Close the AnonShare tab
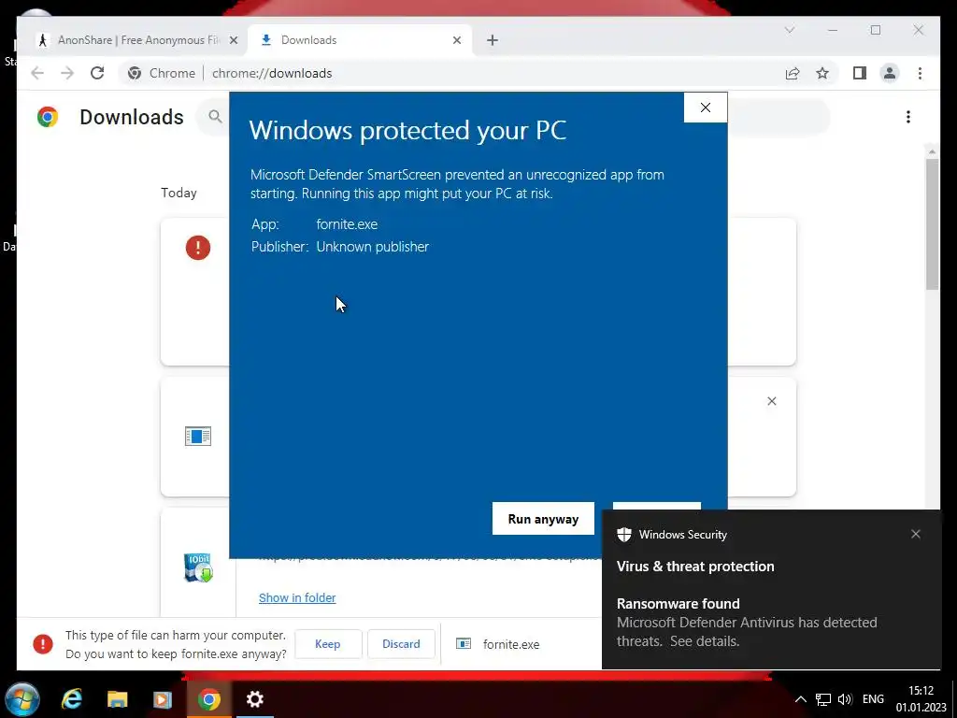957x718 pixels. (233, 40)
